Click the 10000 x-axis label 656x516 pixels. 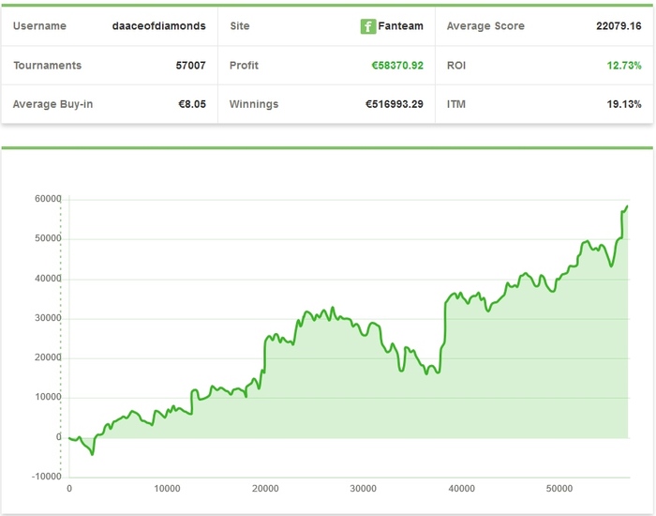[167, 489]
